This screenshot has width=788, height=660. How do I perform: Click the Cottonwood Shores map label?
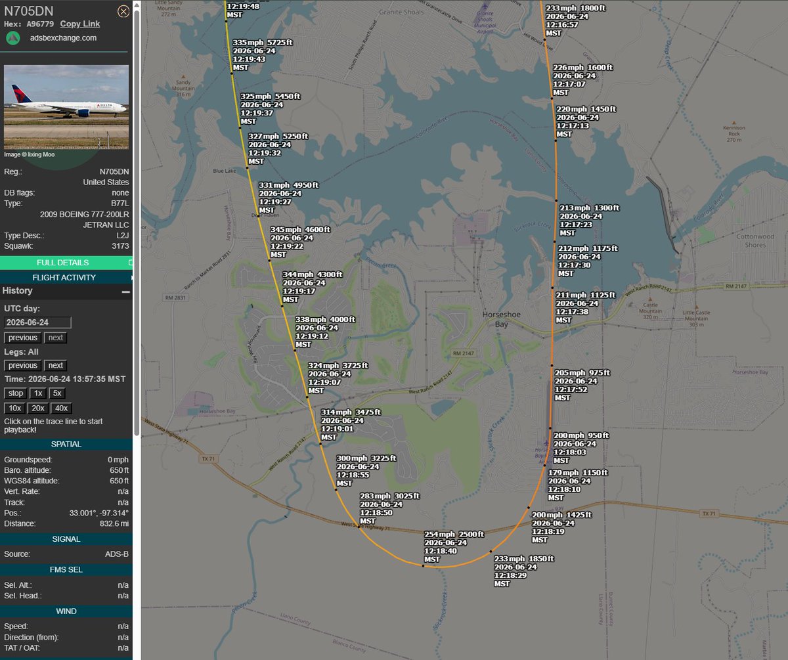755,240
